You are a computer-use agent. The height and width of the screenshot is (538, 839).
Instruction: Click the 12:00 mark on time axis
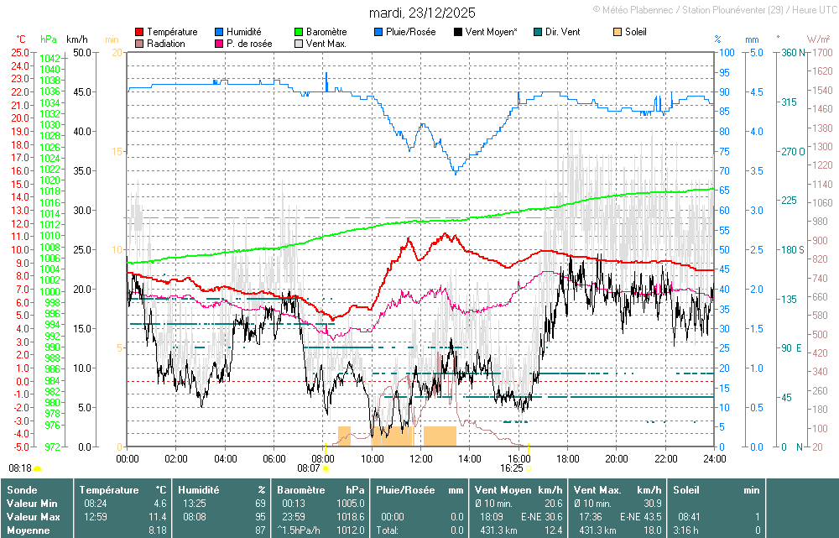[421, 459]
